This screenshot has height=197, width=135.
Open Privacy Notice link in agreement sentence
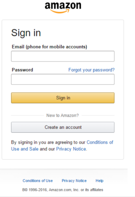(71, 149)
